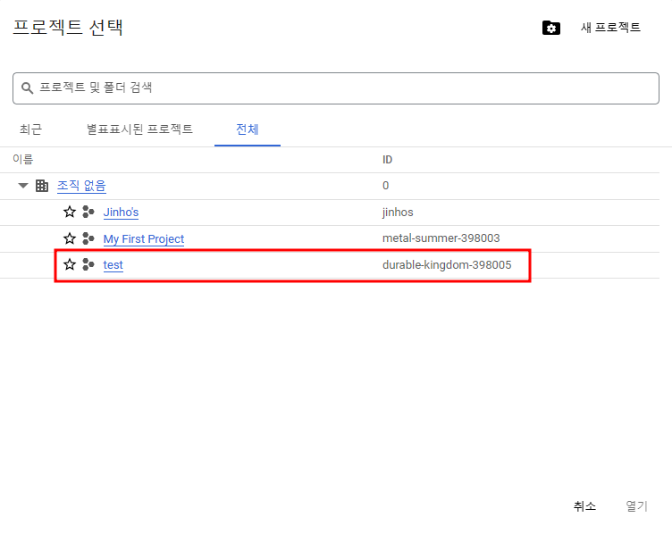
Task: Select the ID text jinhos
Action: [x=398, y=212]
